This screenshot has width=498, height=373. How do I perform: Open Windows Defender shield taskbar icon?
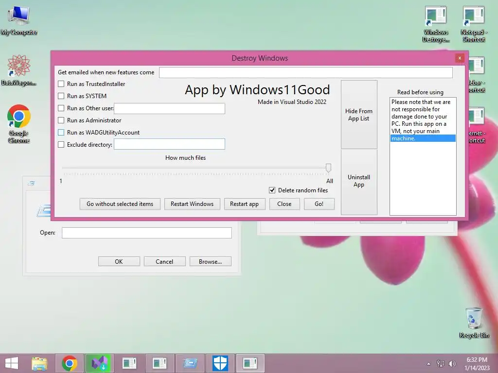tap(220, 363)
